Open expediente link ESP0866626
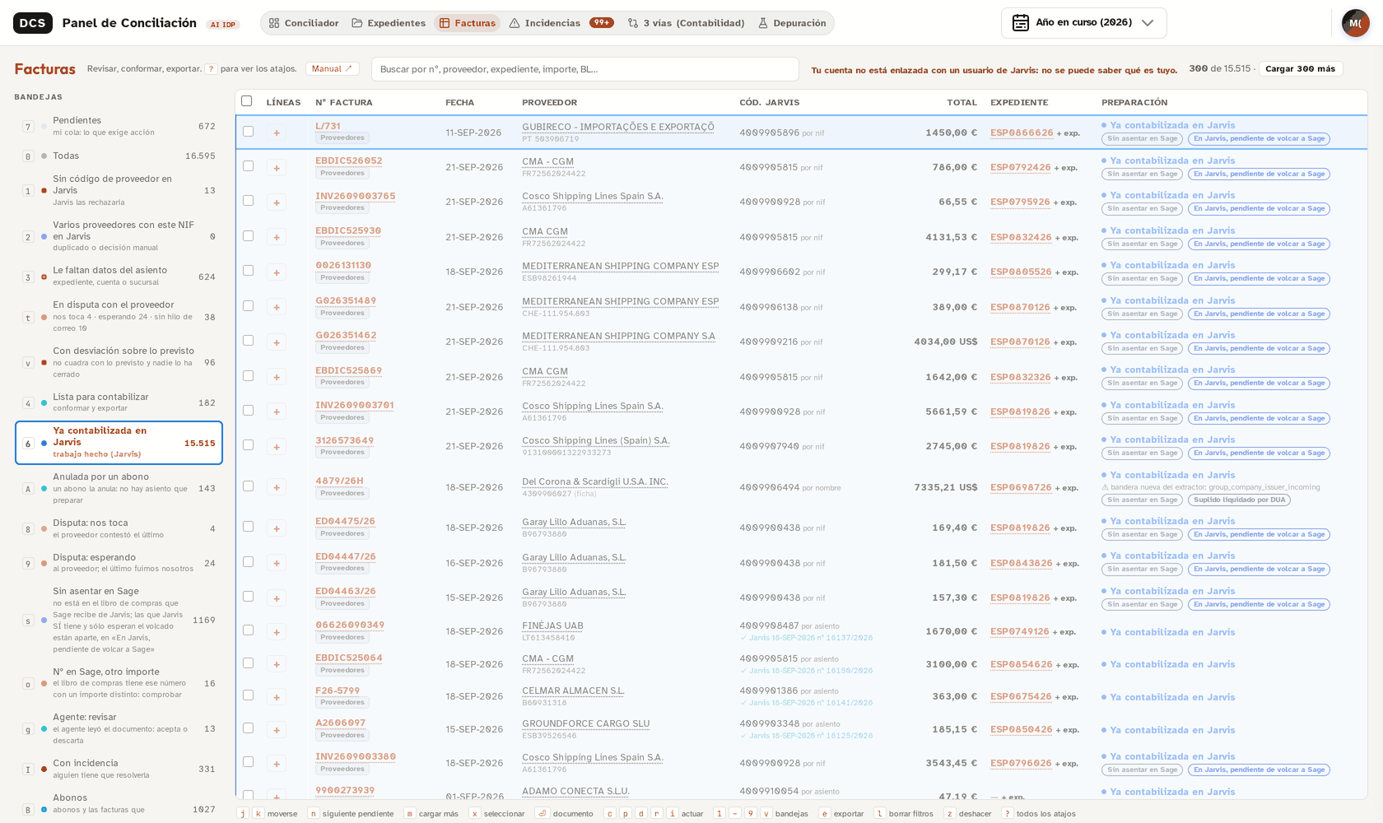This screenshot has width=1383, height=823. click(1022, 133)
